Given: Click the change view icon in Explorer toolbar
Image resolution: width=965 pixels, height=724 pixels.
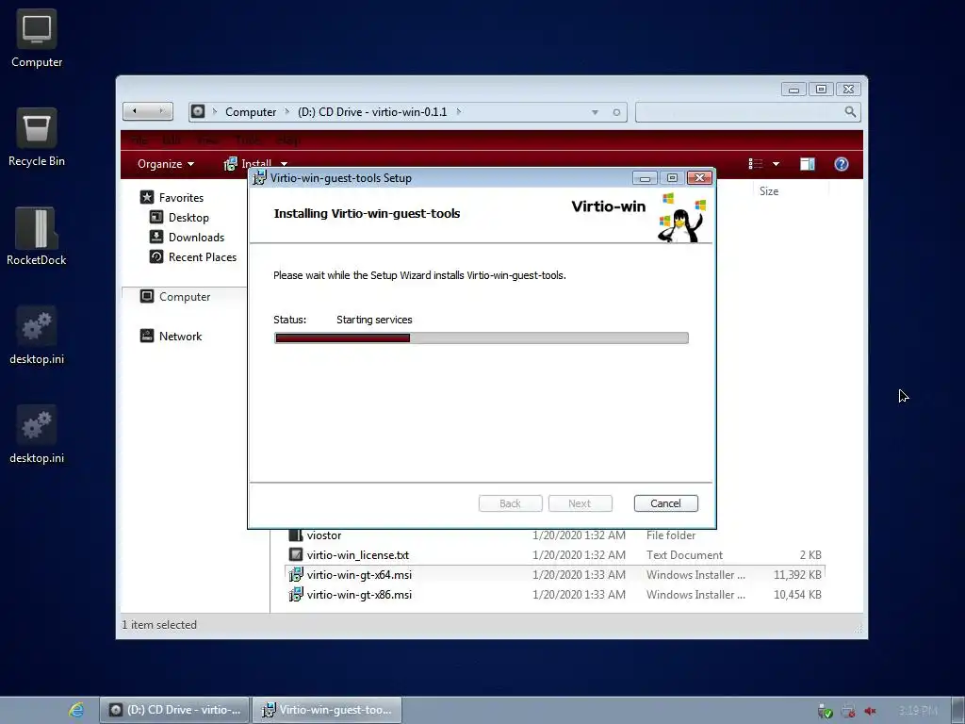Looking at the screenshot, I should pyautogui.click(x=755, y=164).
